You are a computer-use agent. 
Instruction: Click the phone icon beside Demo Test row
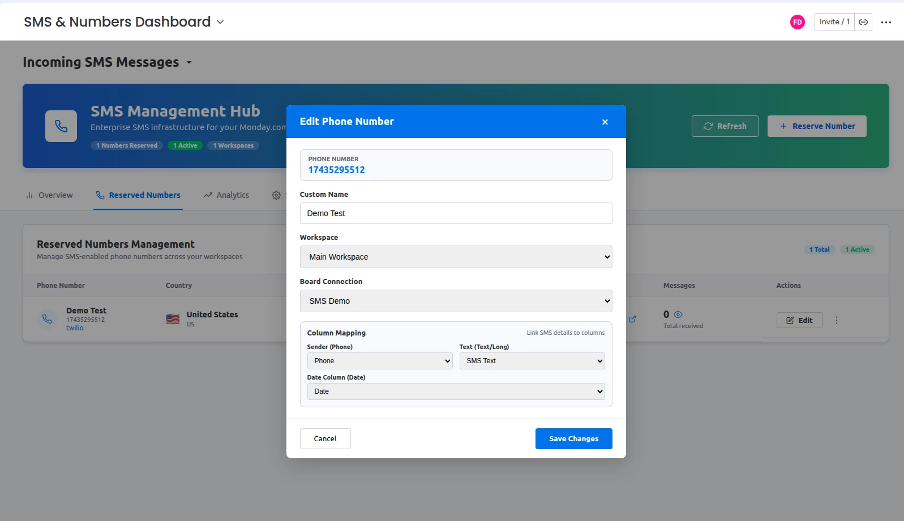pos(47,319)
